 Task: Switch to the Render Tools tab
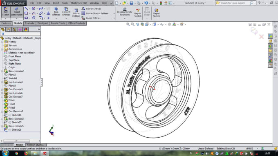[x=58, y=23]
